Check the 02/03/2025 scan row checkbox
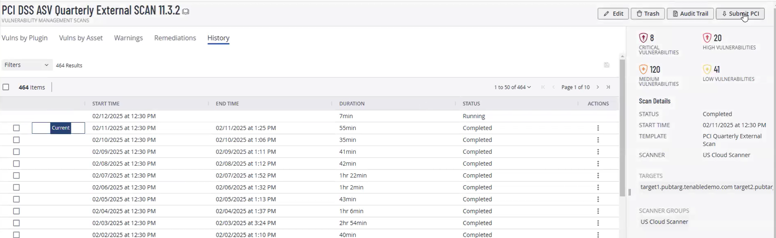Image resolution: width=776 pixels, height=238 pixels. tap(16, 223)
